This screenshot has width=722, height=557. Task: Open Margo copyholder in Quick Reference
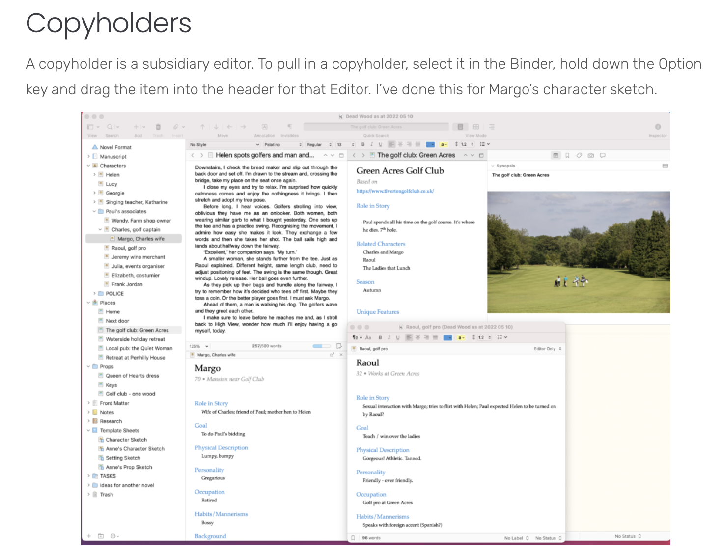coord(333,354)
